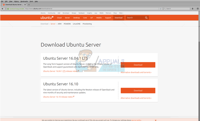
Task: Click the browser Search field
Action: point(177,9)
